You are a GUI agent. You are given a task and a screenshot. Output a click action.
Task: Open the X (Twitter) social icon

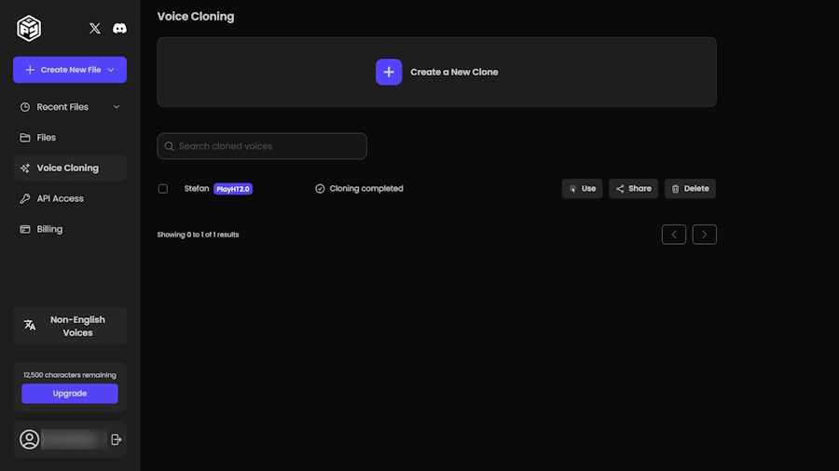[95, 28]
